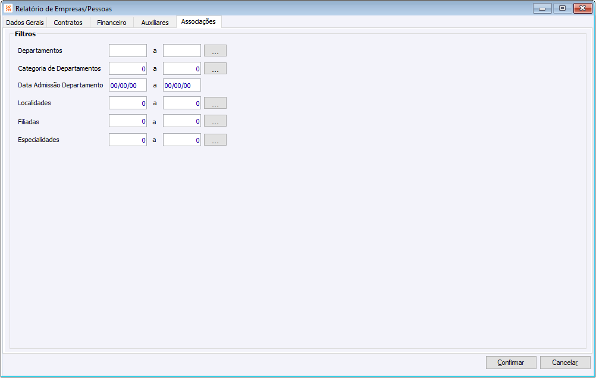Select the Associações tab
The width and height of the screenshot is (596, 378).
tap(199, 21)
